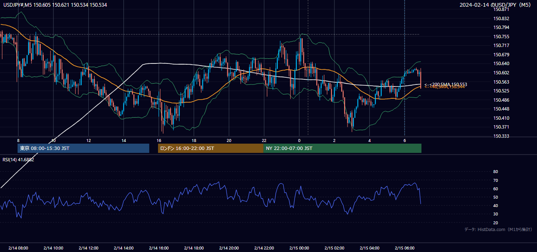Click price level 150.525 on the axis

tap(501, 91)
